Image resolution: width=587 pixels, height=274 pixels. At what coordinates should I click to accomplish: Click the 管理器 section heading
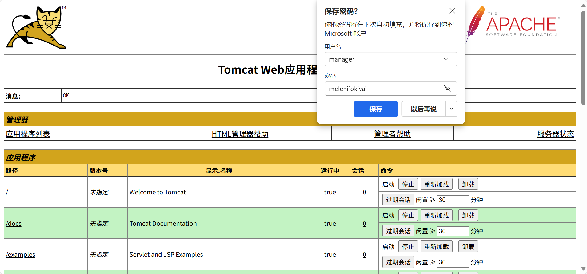(x=17, y=119)
